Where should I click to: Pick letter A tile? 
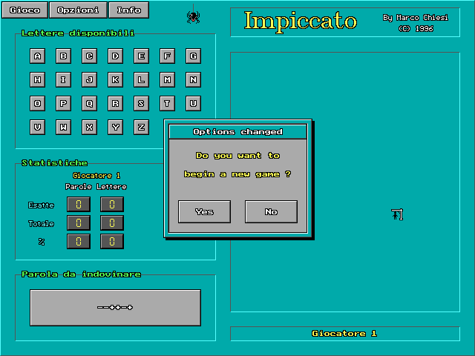pos(38,56)
